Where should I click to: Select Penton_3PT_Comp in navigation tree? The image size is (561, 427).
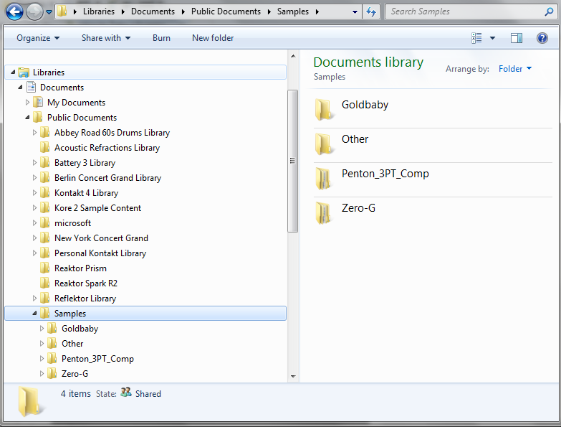97,359
